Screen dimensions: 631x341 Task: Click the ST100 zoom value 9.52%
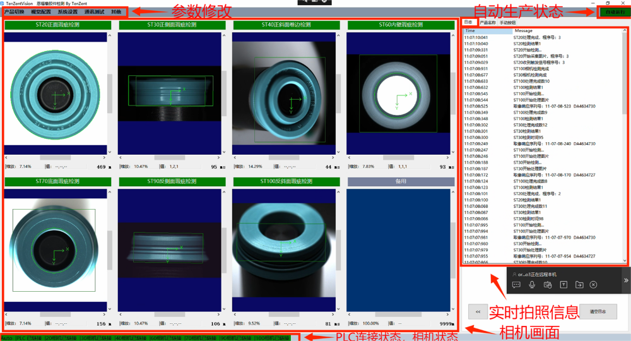point(254,323)
